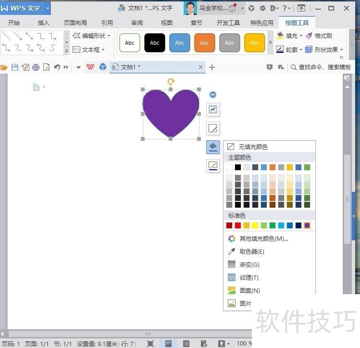Choose Gradient (渐变) from the fill menu
The width and height of the screenshot is (360, 348).
point(249,264)
